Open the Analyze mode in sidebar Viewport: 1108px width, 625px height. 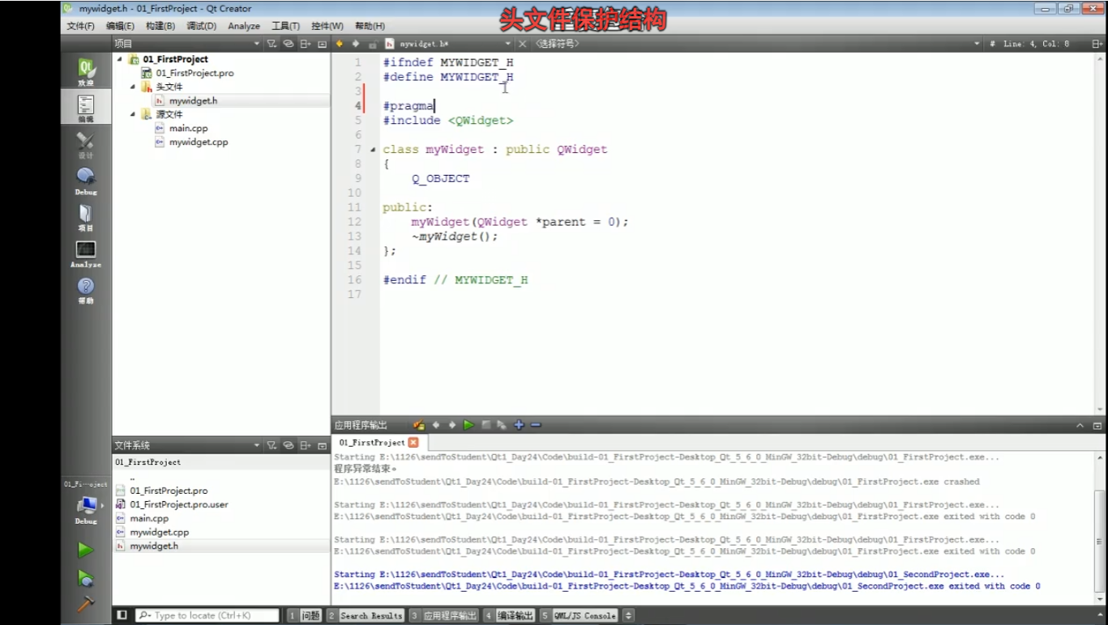click(x=85, y=253)
